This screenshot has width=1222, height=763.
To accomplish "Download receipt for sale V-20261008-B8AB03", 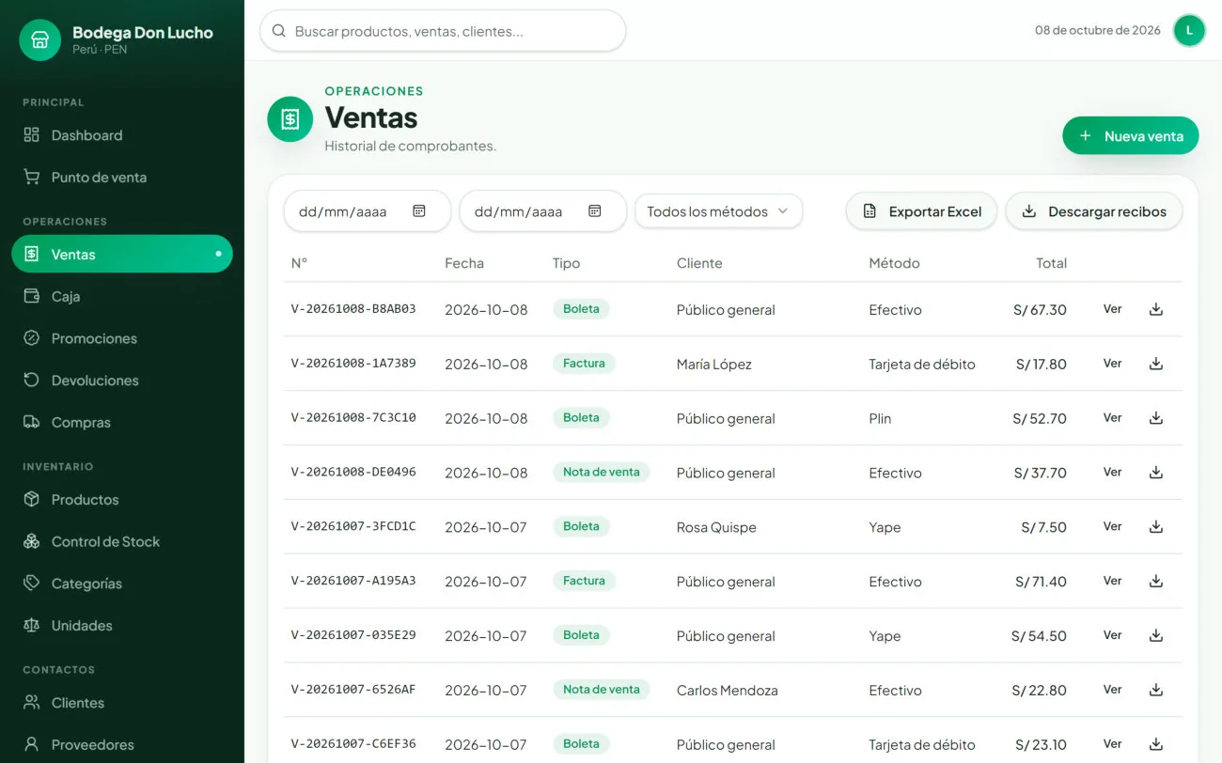I will 1156,309.
